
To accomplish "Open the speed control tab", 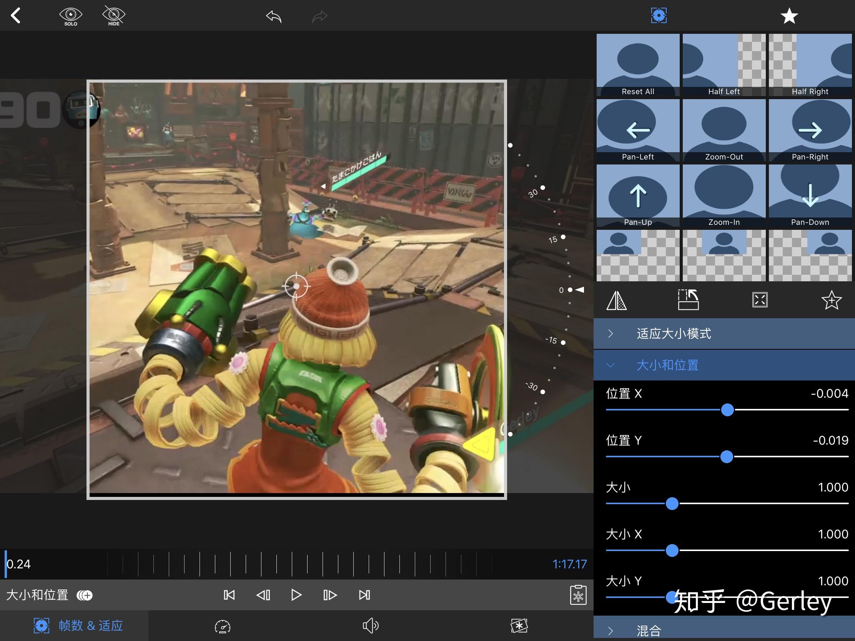I will click(223, 626).
